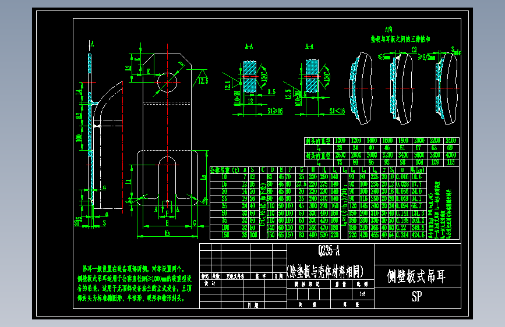The width and height of the screenshot is (505, 327).
Task: Select the 68.7 mass value
Action: (x=416, y=206)
